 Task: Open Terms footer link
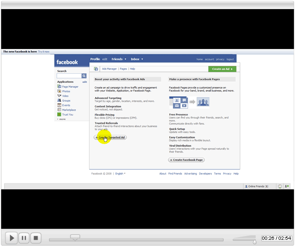click(219, 174)
